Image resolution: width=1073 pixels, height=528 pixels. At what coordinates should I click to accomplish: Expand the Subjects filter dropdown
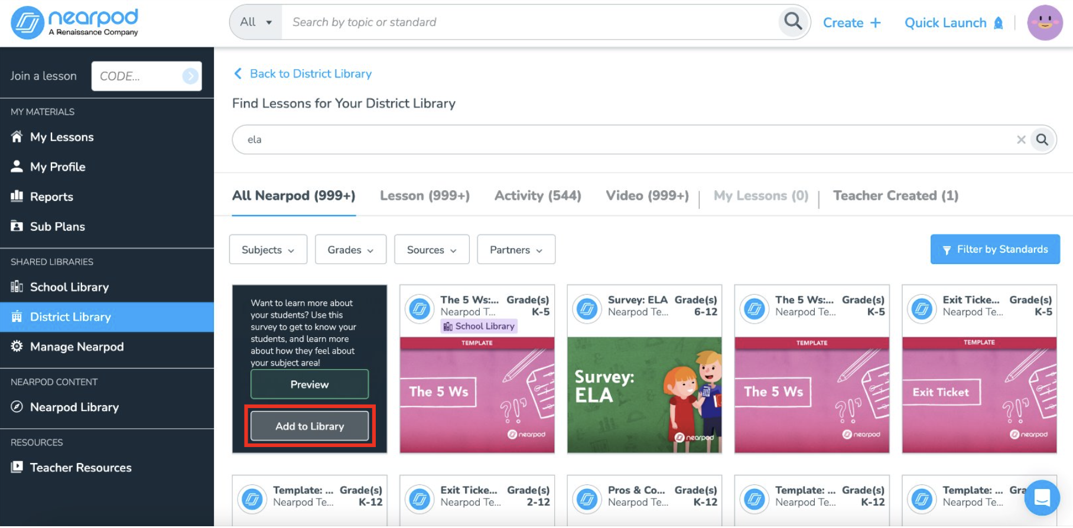[x=268, y=249]
